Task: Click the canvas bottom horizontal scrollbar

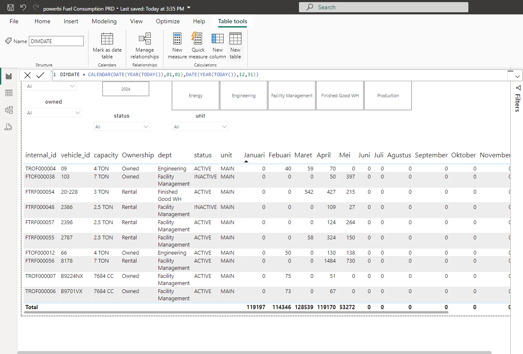Action: click(254, 352)
